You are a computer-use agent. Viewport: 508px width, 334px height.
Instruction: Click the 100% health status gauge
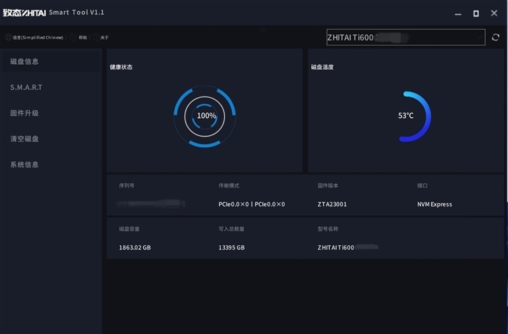click(204, 116)
